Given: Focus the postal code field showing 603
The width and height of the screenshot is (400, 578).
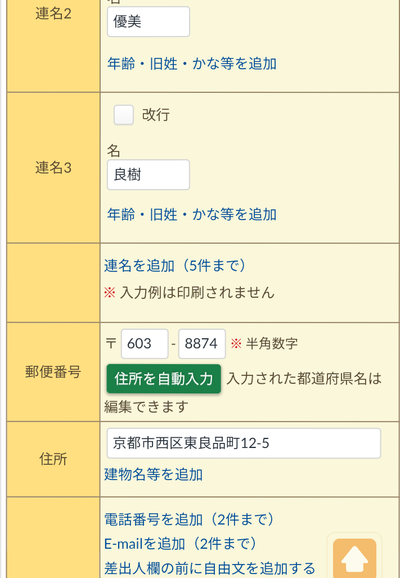Looking at the screenshot, I should (145, 344).
